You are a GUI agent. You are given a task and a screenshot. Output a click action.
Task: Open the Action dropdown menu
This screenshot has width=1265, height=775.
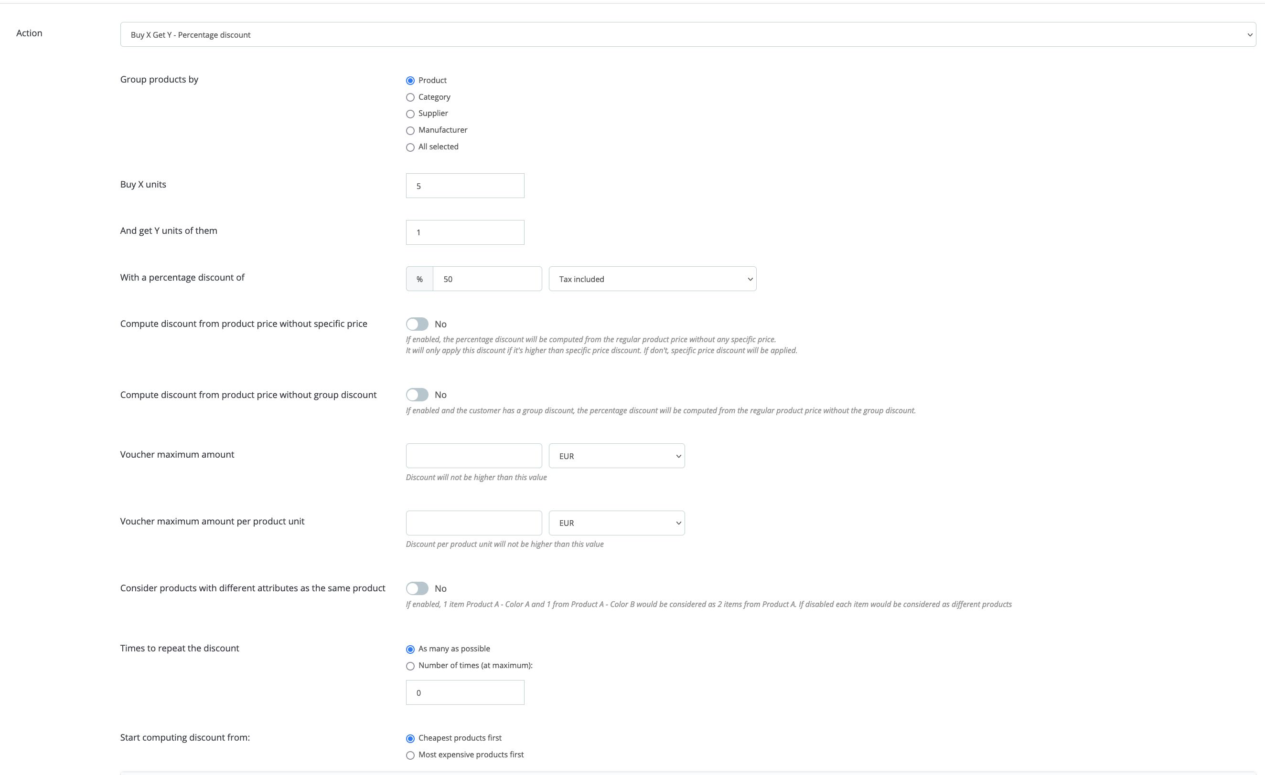687,34
